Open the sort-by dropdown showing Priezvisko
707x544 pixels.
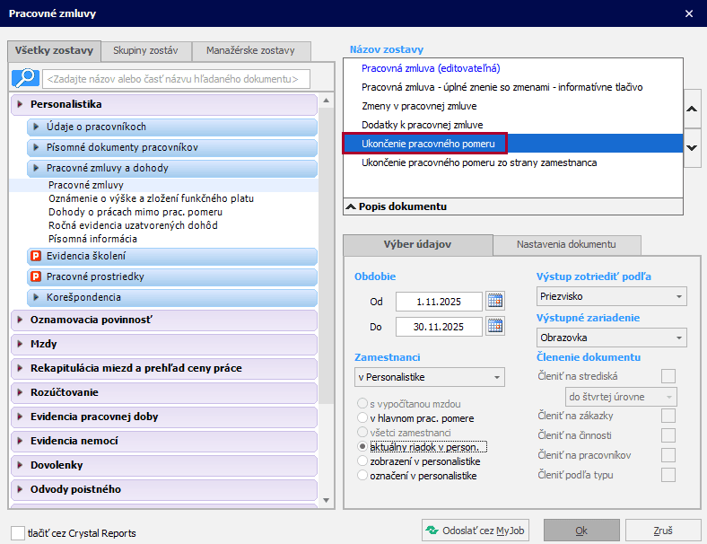pyautogui.click(x=612, y=296)
